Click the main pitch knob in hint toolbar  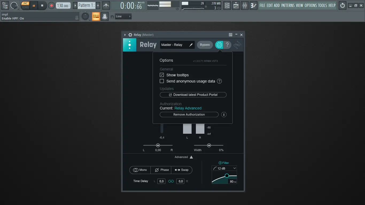point(85,17)
